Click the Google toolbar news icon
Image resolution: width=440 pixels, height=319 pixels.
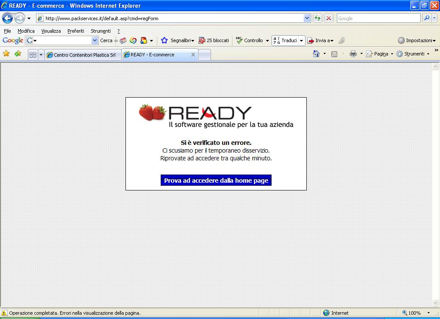123,40
